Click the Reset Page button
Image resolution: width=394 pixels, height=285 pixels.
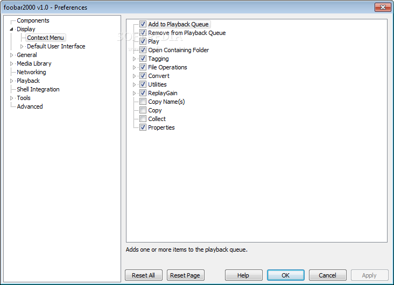pyautogui.click(x=185, y=275)
